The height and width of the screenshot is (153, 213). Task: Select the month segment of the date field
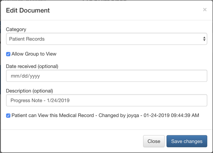pos(15,76)
